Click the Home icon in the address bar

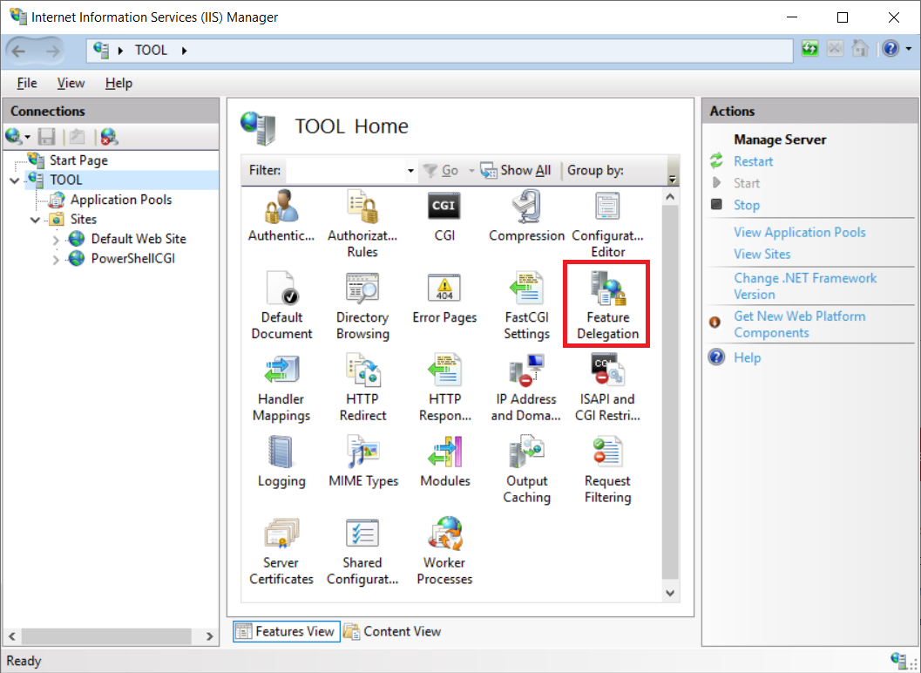(x=860, y=48)
